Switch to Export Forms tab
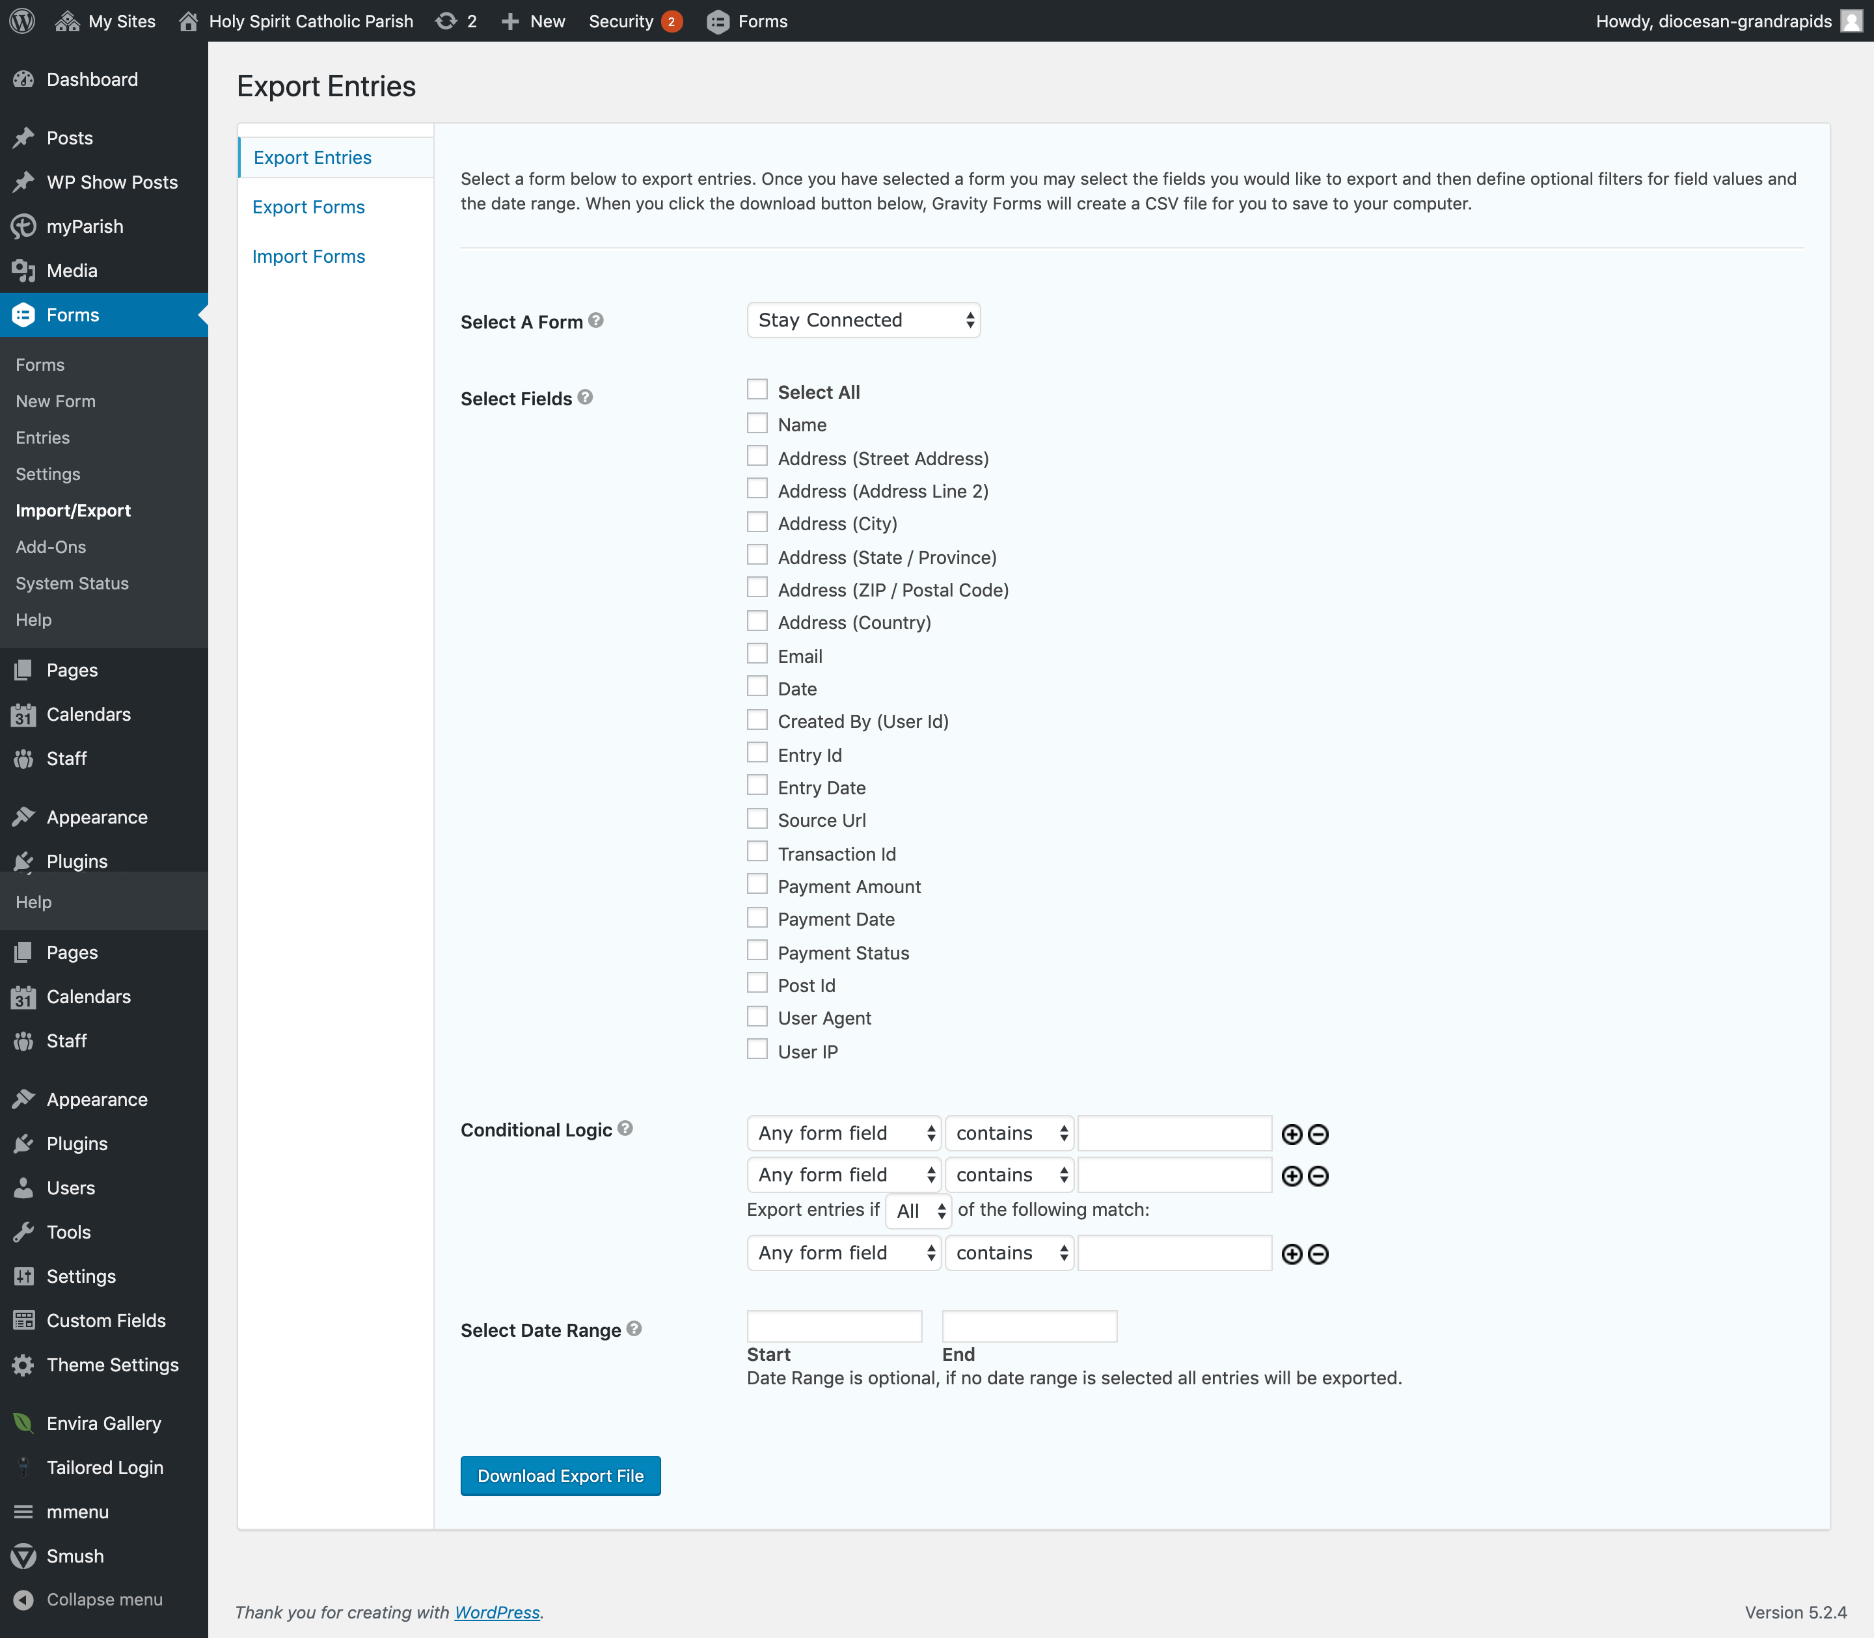The height and width of the screenshot is (1638, 1874). [308, 208]
